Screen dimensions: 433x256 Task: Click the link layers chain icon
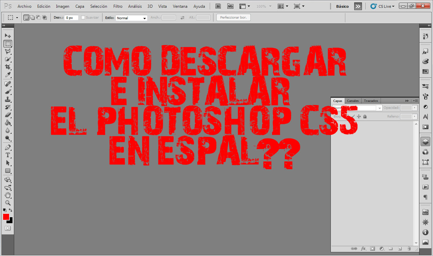coord(354,249)
